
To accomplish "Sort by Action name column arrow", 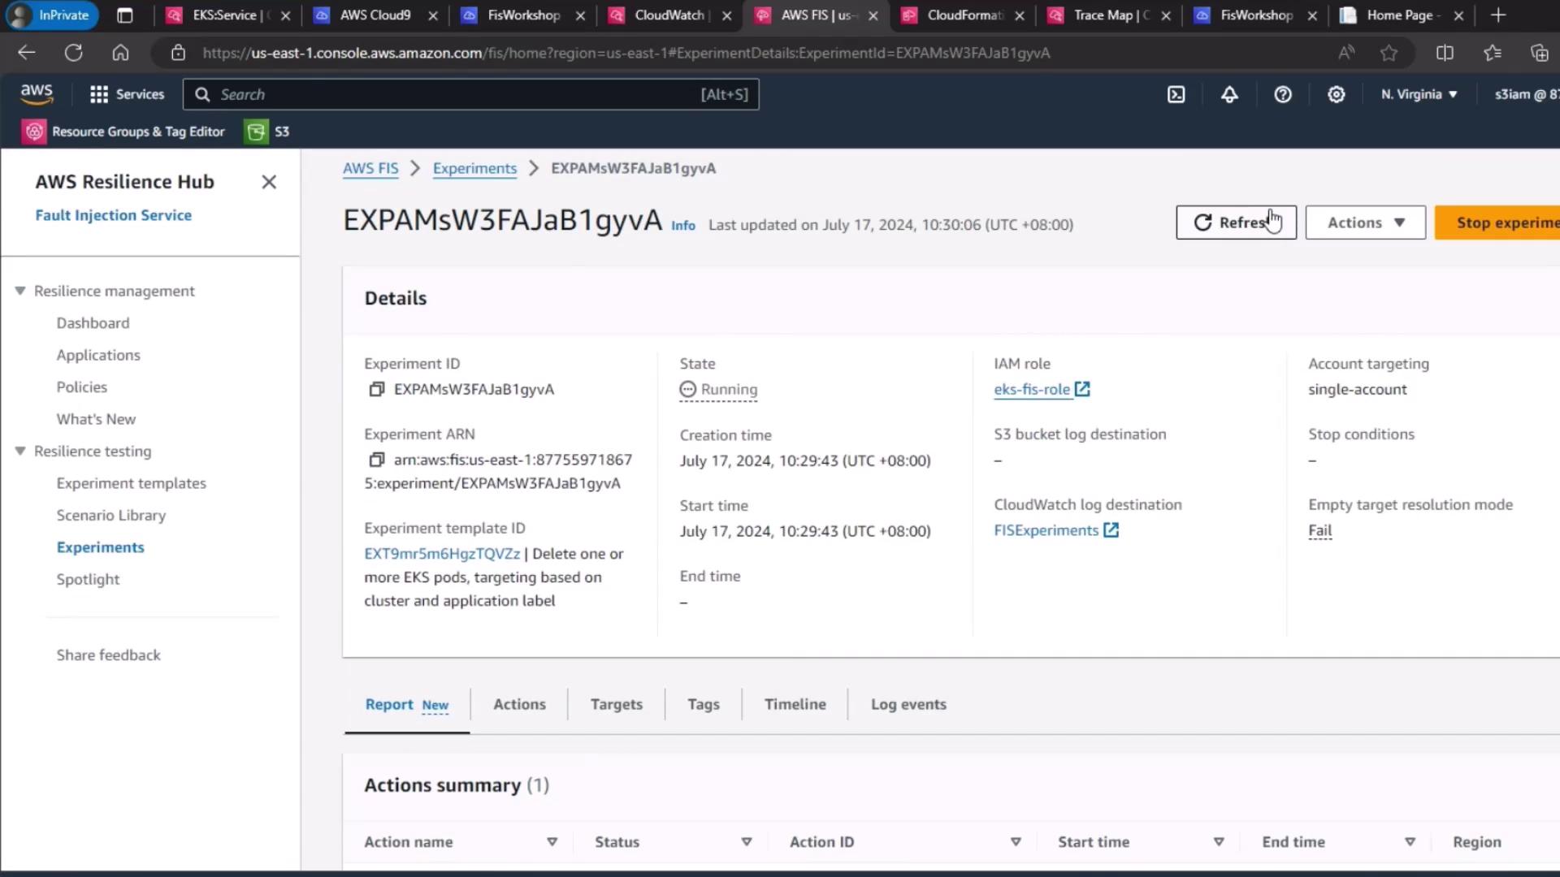I will pos(552,842).
